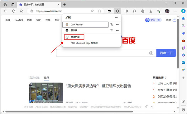Image resolution: width=187 pixels, height=114 pixels.
Task: Open the browser home page
Action: (22, 11)
